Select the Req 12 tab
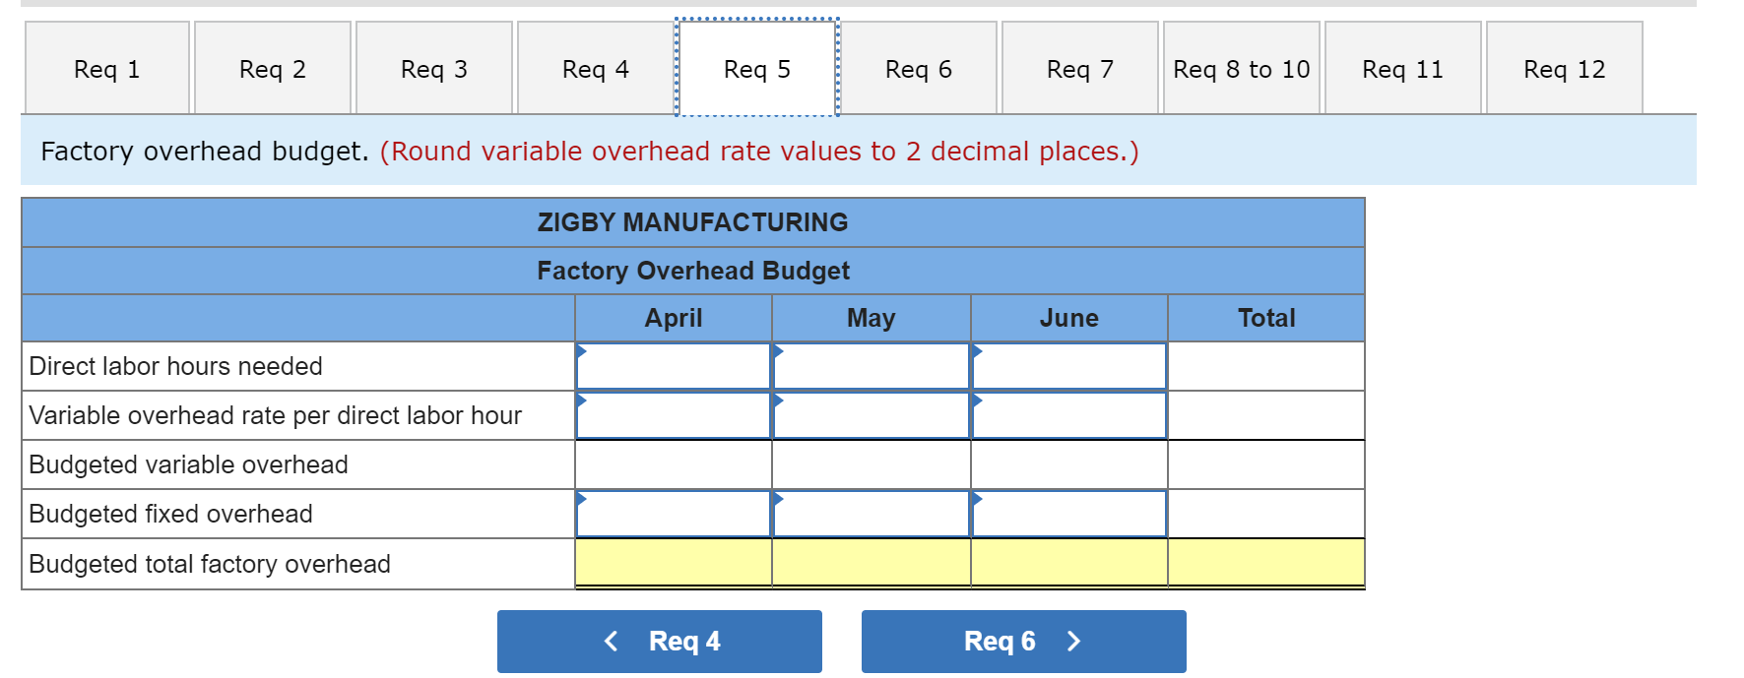 (x=1564, y=67)
